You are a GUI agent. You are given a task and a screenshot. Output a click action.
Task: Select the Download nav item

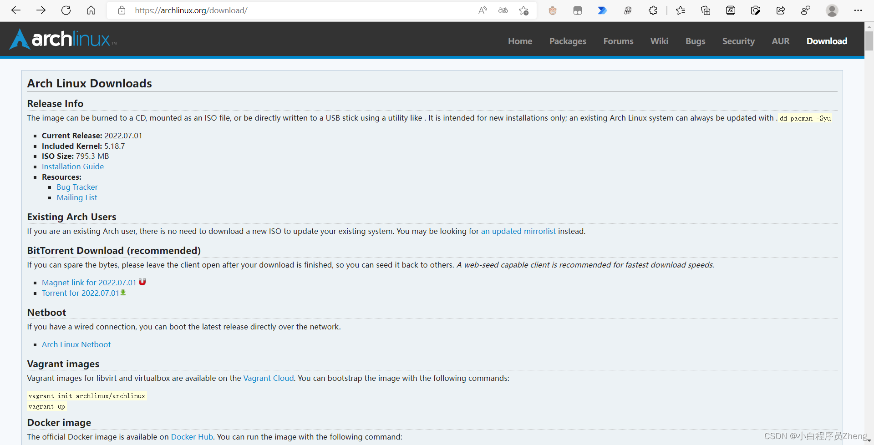click(827, 41)
